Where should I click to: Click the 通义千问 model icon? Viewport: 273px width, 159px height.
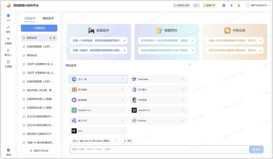(74, 121)
